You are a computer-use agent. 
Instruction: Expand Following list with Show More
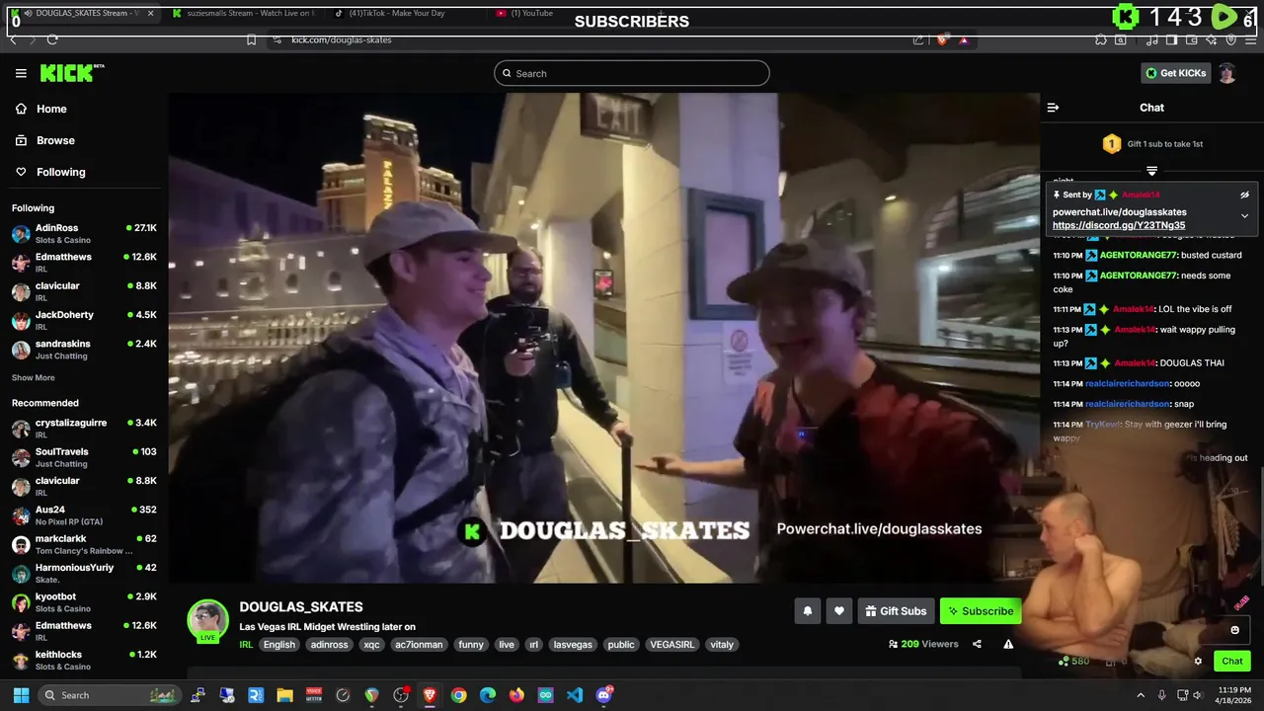tap(34, 377)
